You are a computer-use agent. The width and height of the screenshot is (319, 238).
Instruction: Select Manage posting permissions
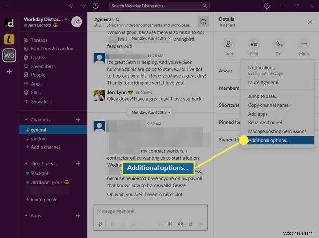click(x=277, y=131)
